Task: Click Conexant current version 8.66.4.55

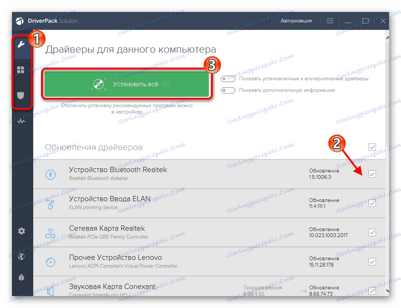Action: coord(254,294)
